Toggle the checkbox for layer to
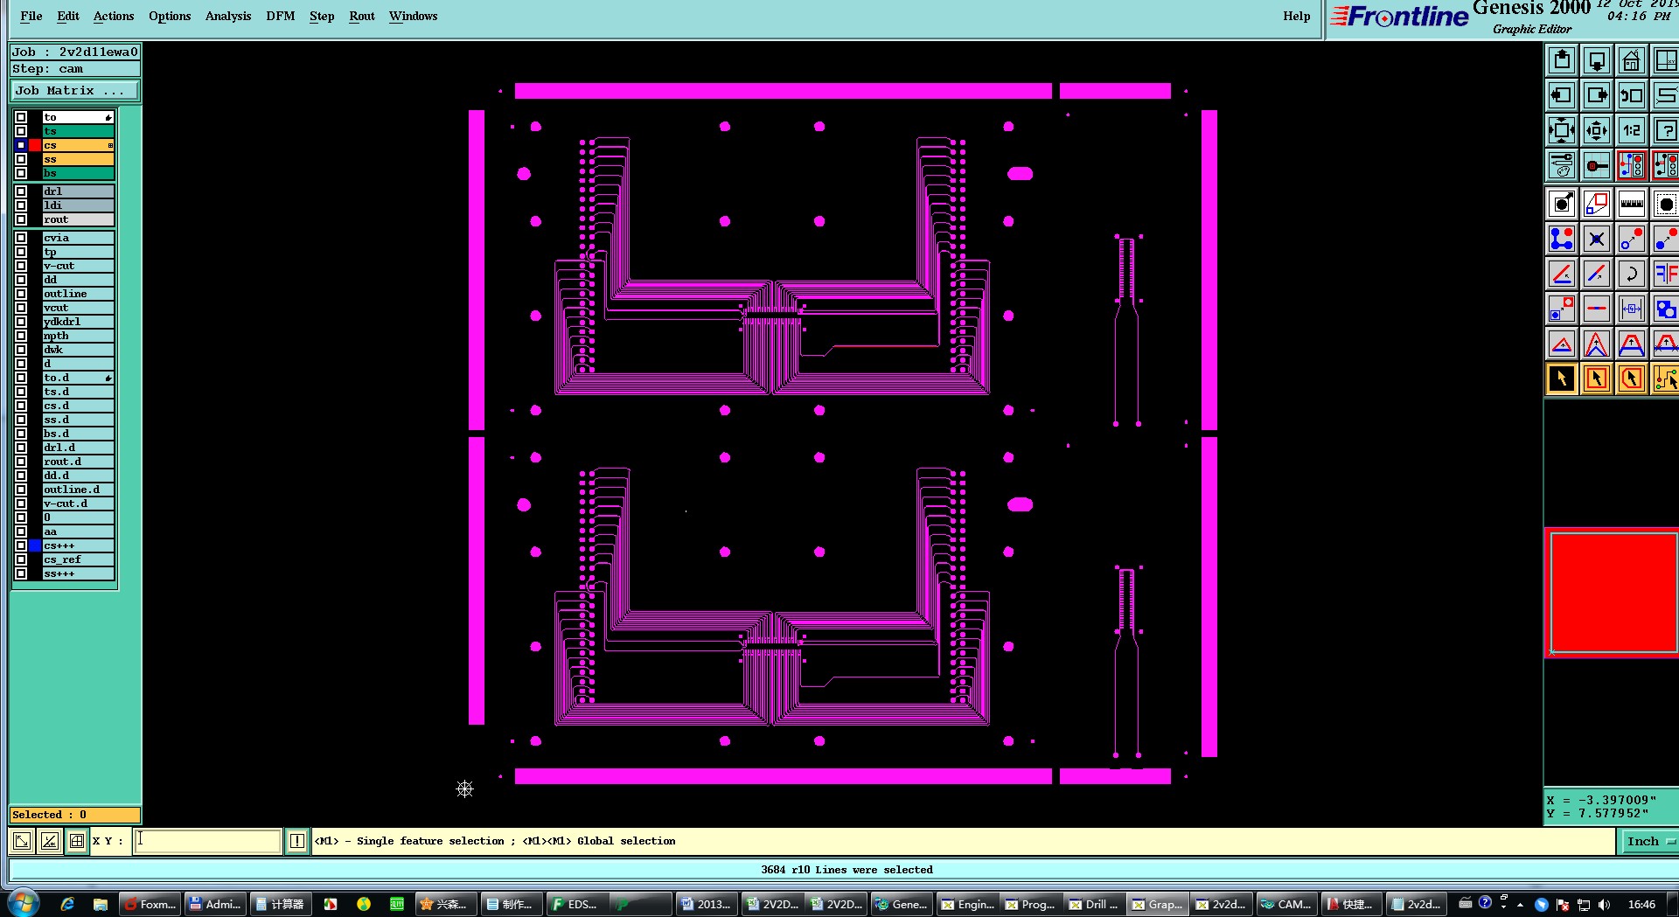1679x917 pixels. point(21,117)
